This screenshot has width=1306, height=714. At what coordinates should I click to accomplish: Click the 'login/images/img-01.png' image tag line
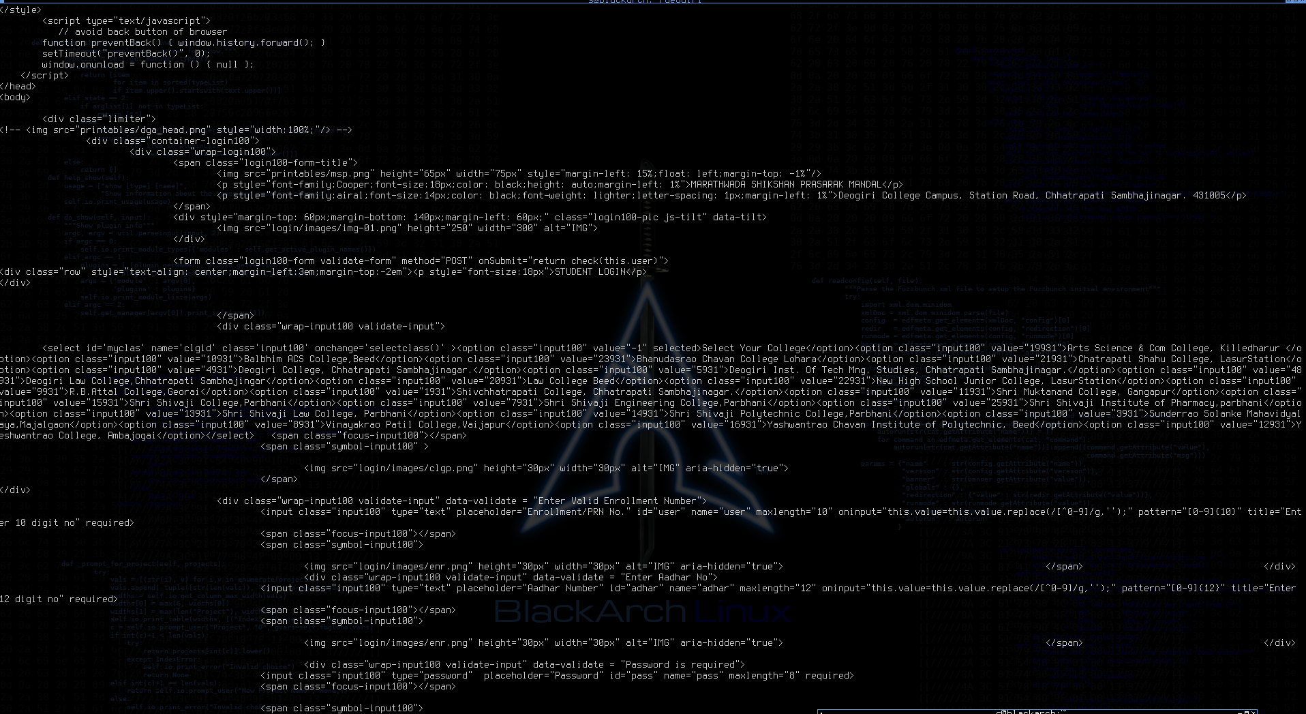click(x=407, y=228)
